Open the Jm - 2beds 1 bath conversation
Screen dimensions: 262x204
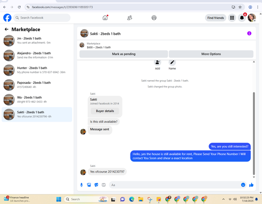pos(37,40)
